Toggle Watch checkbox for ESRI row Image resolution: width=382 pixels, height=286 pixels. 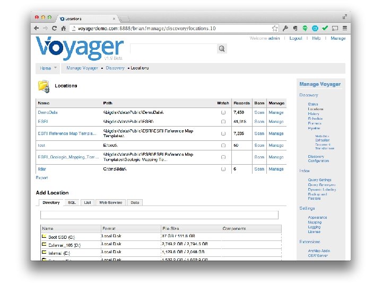pos(223,122)
